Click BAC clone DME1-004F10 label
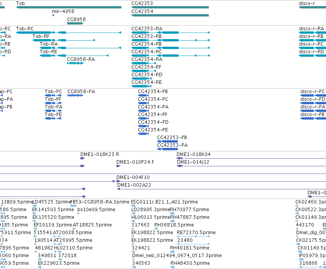 point(133,177)
